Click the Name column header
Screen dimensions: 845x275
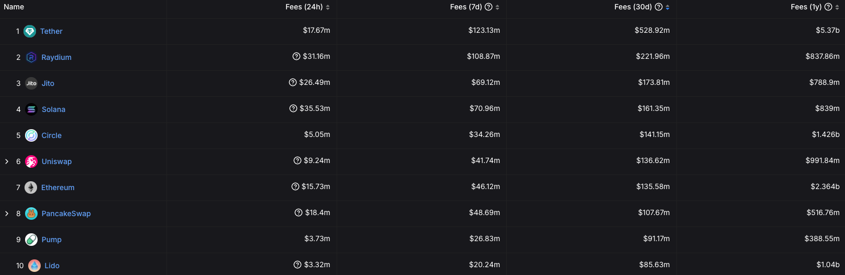pyautogui.click(x=14, y=7)
